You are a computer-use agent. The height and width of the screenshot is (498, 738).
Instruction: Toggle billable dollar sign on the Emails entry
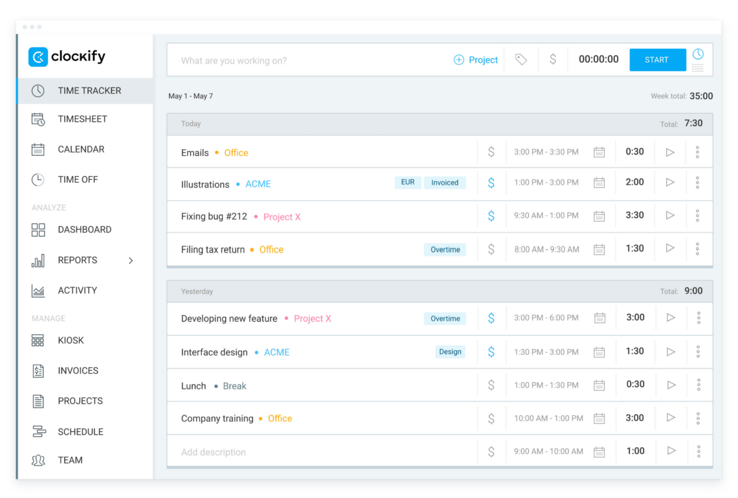point(491,152)
